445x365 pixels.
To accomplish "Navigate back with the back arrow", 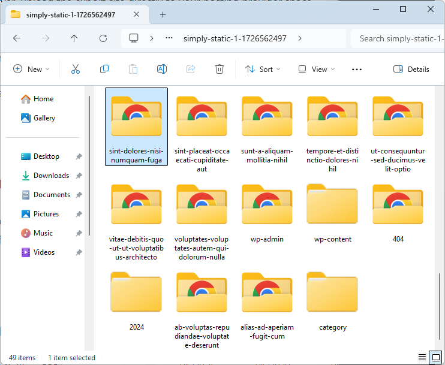I will click(17, 38).
